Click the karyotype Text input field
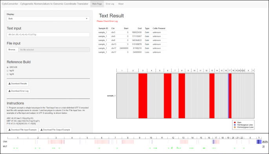 pyautogui.click(x=48, y=35)
